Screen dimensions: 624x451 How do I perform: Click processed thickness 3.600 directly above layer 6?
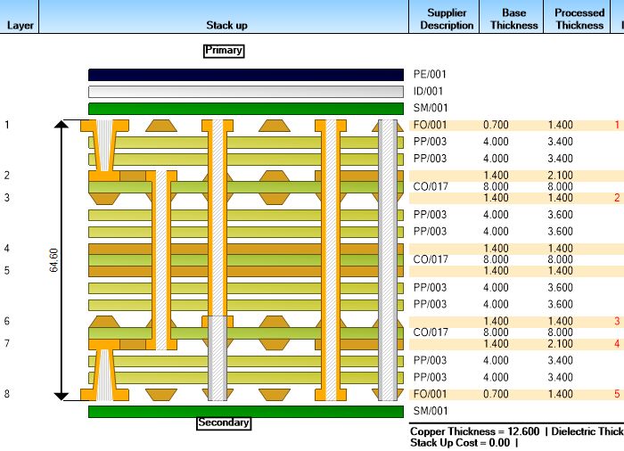click(561, 305)
